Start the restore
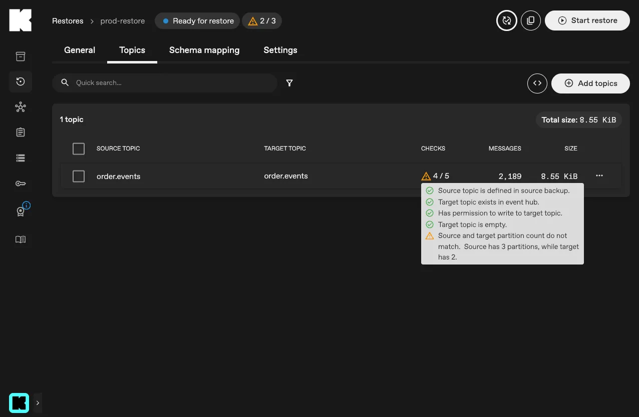 tap(587, 20)
